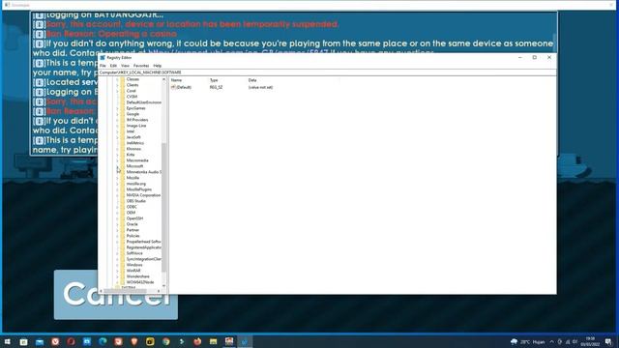Expand the EpicGames registry key

pos(117,108)
